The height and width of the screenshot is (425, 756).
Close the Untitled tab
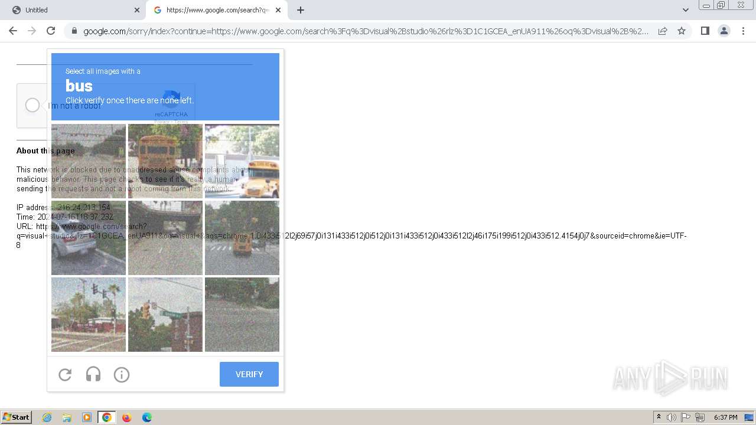point(137,10)
